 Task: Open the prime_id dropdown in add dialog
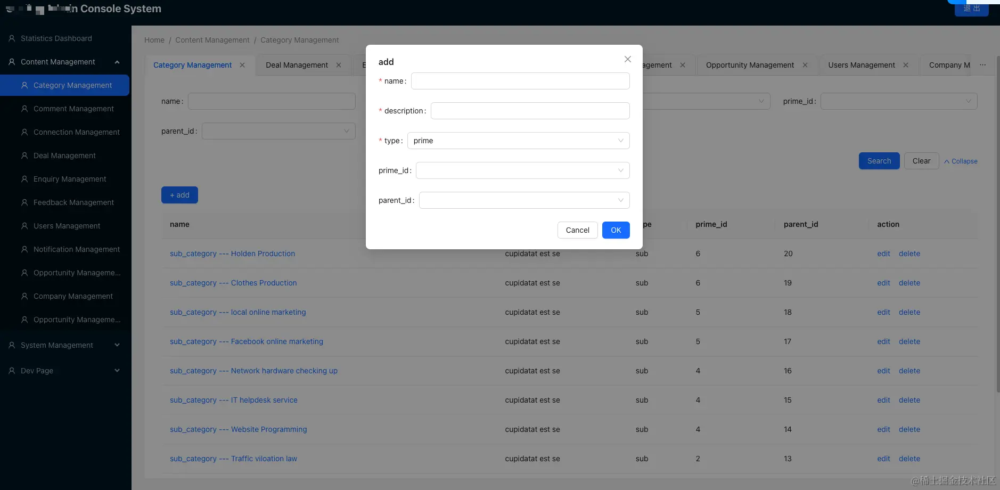[523, 170]
